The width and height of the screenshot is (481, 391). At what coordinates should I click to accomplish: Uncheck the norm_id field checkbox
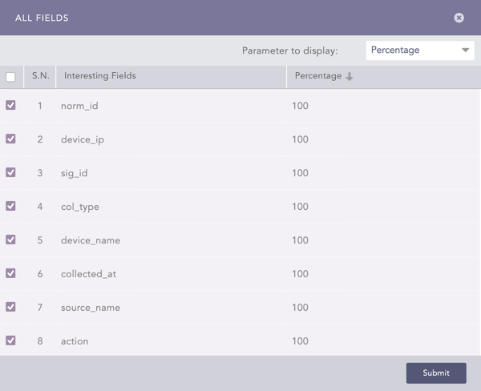coord(10,105)
